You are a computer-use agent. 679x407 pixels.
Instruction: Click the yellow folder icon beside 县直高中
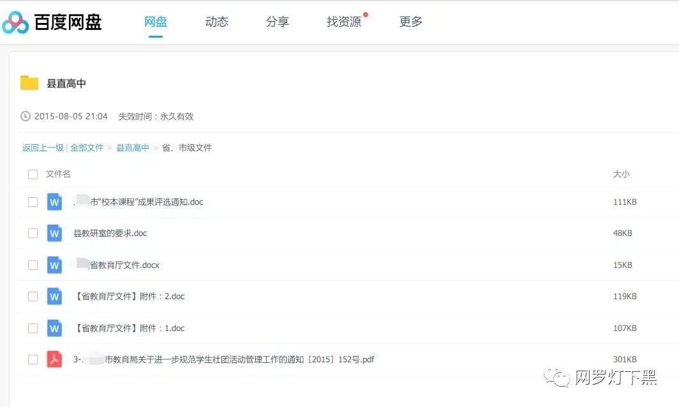tap(29, 82)
